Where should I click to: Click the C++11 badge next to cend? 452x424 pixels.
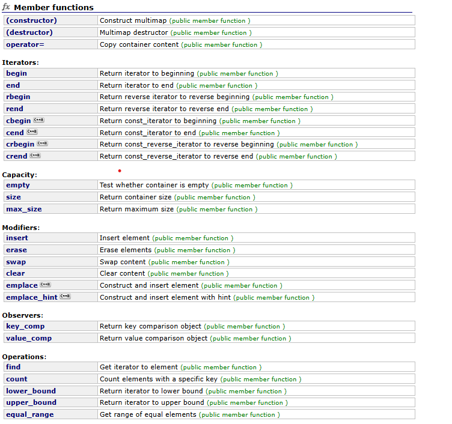click(32, 132)
